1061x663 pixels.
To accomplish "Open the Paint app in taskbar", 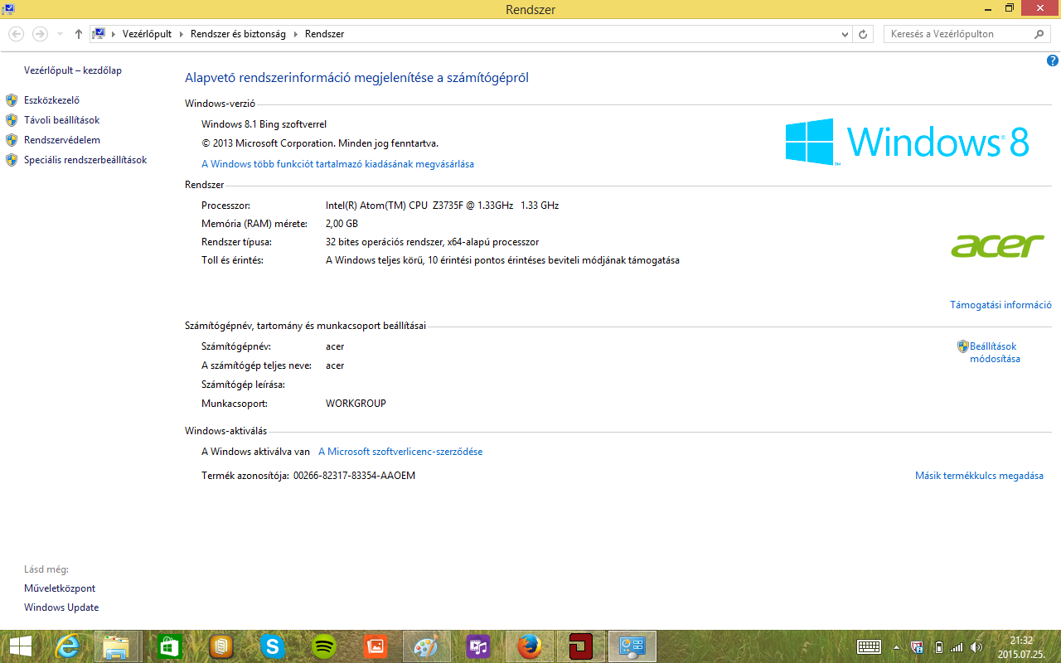I will coord(426,646).
